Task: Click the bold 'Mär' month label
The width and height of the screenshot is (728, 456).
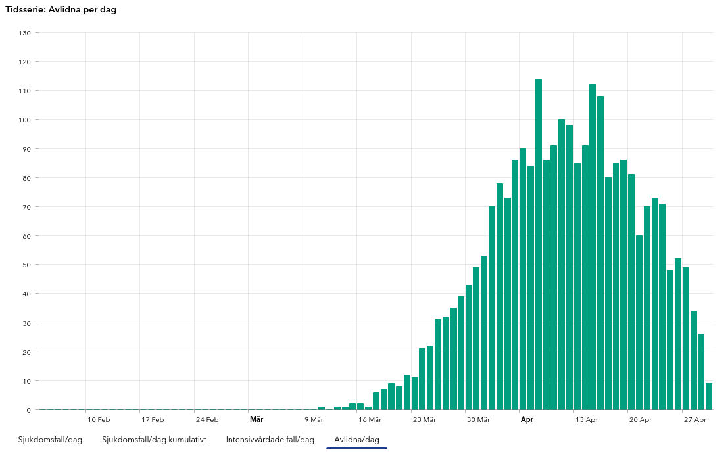Action: 256,419
